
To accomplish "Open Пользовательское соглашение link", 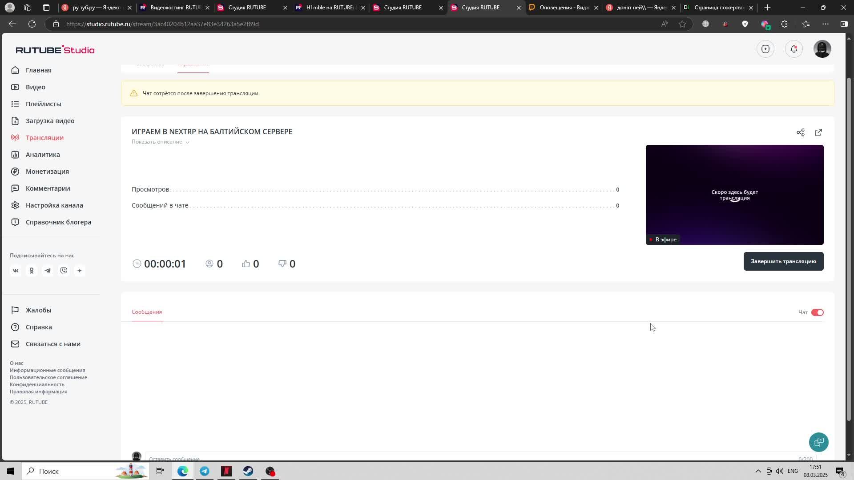I will 48,377.
